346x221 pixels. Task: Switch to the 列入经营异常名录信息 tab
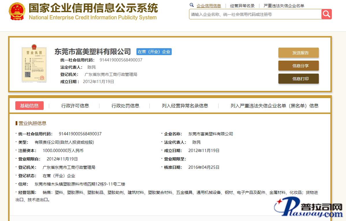pos(185,106)
